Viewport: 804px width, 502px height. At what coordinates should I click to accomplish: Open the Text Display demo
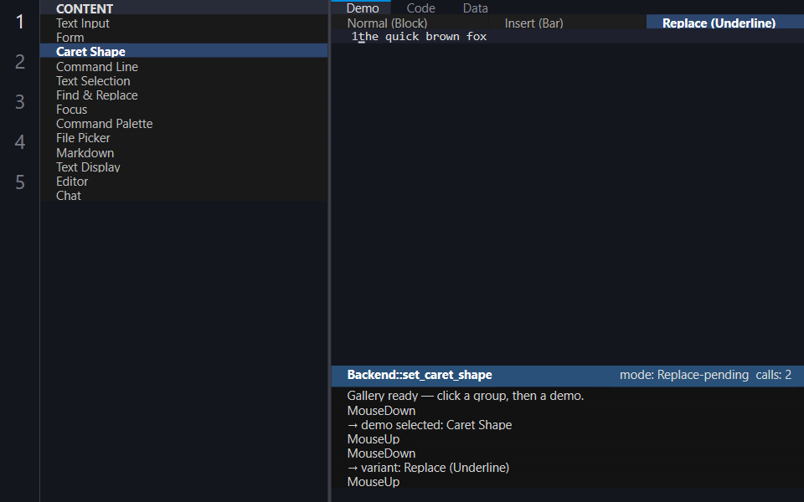(183, 167)
